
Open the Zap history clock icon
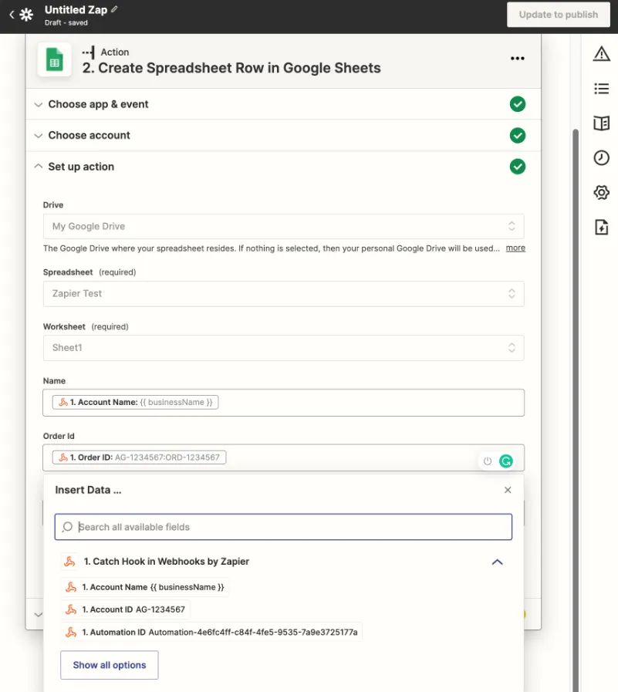(x=602, y=157)
